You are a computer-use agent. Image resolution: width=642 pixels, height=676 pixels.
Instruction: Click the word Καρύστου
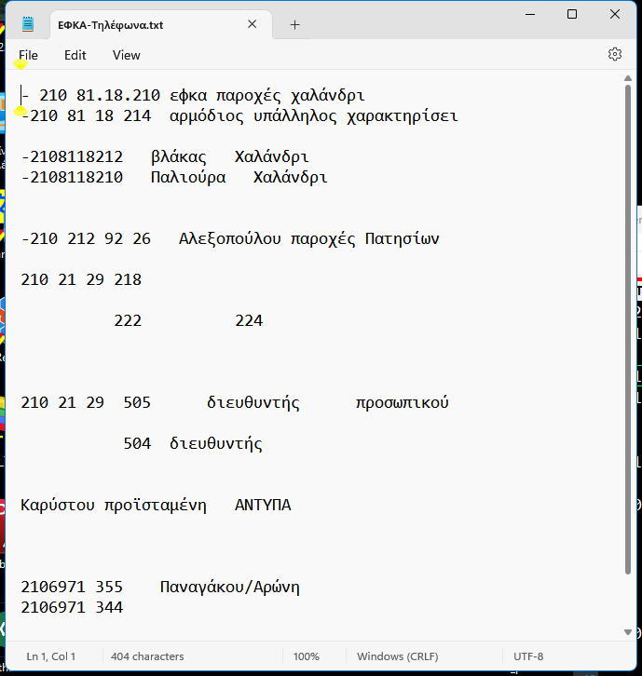tap(58, 505)
